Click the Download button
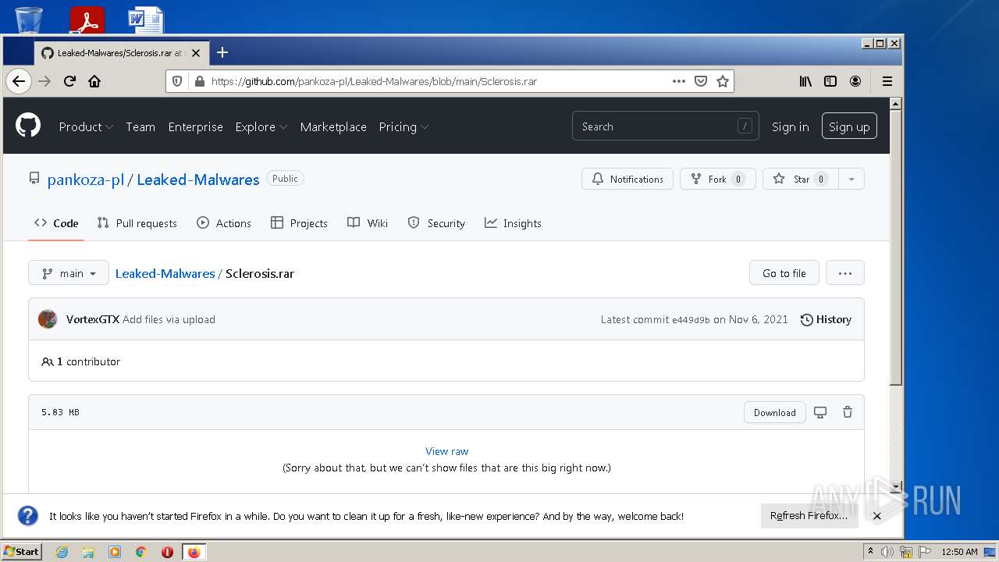 (774, 412)
